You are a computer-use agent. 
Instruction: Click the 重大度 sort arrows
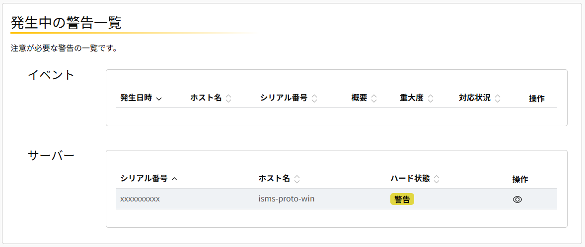pos(431,99)
